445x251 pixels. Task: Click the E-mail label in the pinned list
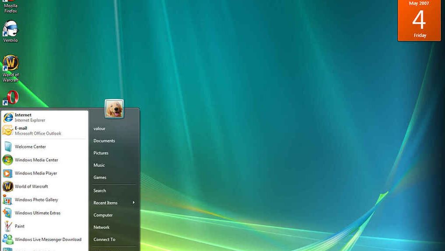pyautogui.click(x=21, y=128)
